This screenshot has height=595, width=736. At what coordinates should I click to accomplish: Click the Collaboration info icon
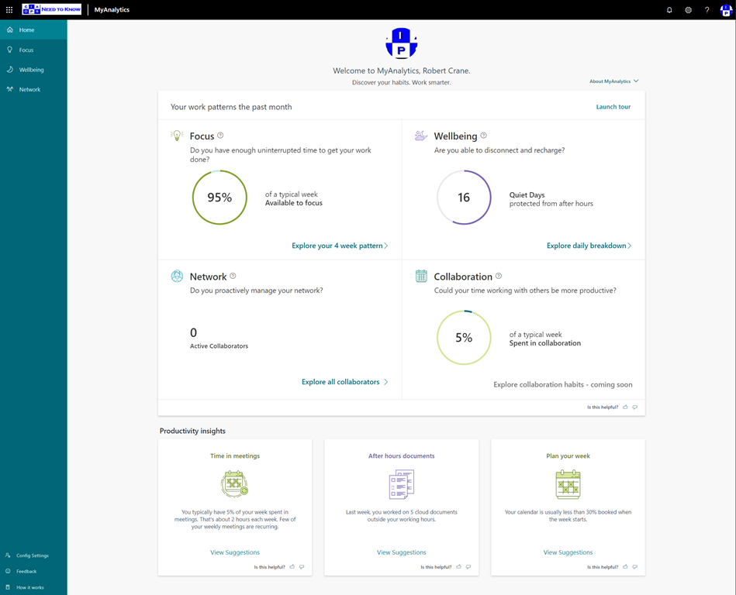[x=499, y=276]
